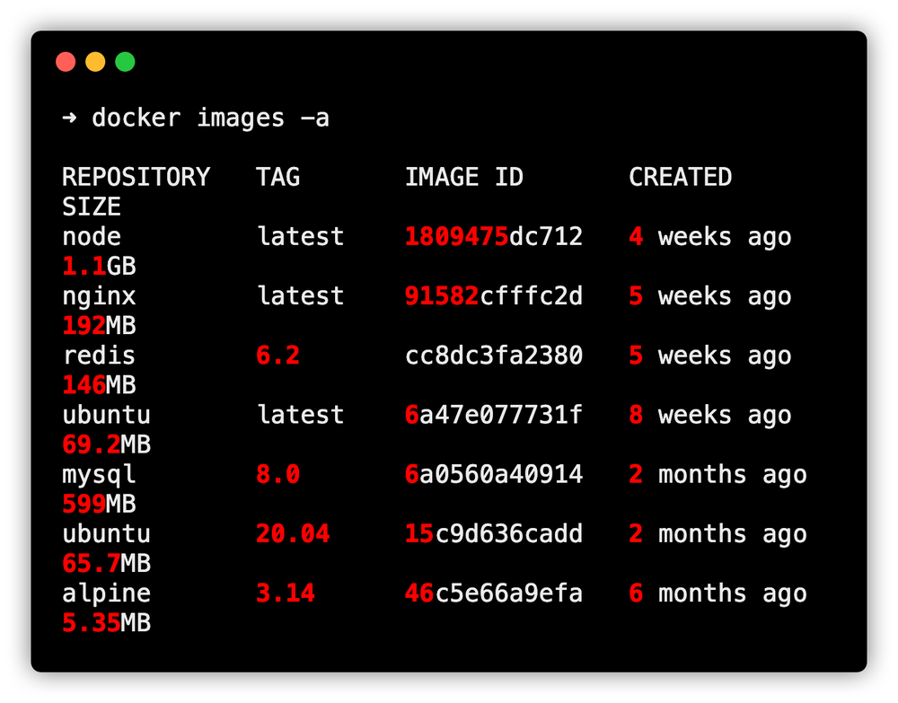The width and height of the screenshot is (898, 703).
Task: Select the nginx repository name
Action: click(x=99, y=296)
